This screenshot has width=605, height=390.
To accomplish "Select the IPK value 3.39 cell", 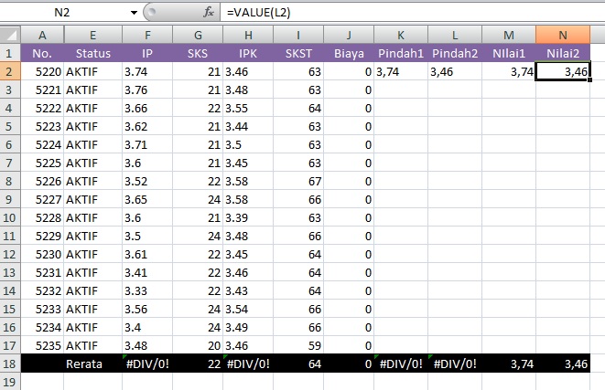I will (245, 217).
